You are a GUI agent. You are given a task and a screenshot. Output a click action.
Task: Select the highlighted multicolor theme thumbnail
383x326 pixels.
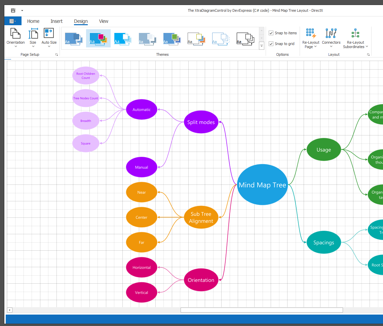coord(98,39)
